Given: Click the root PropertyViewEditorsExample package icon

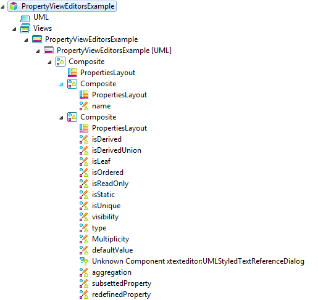Looking at the screenshot, I should tap(14, 6).
